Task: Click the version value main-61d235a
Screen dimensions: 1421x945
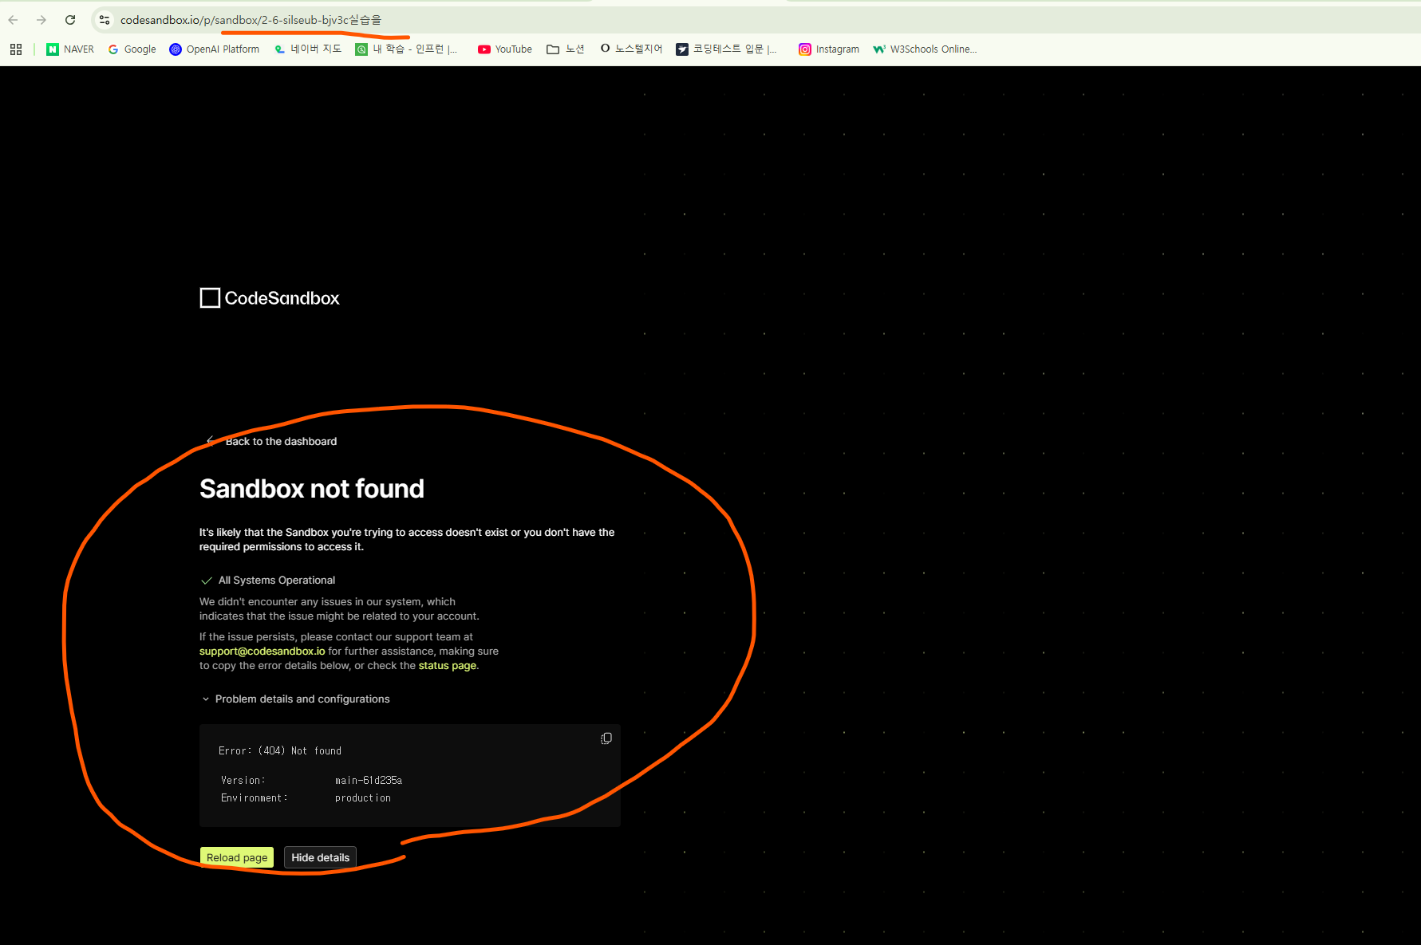Action: (x=369, y=781)
